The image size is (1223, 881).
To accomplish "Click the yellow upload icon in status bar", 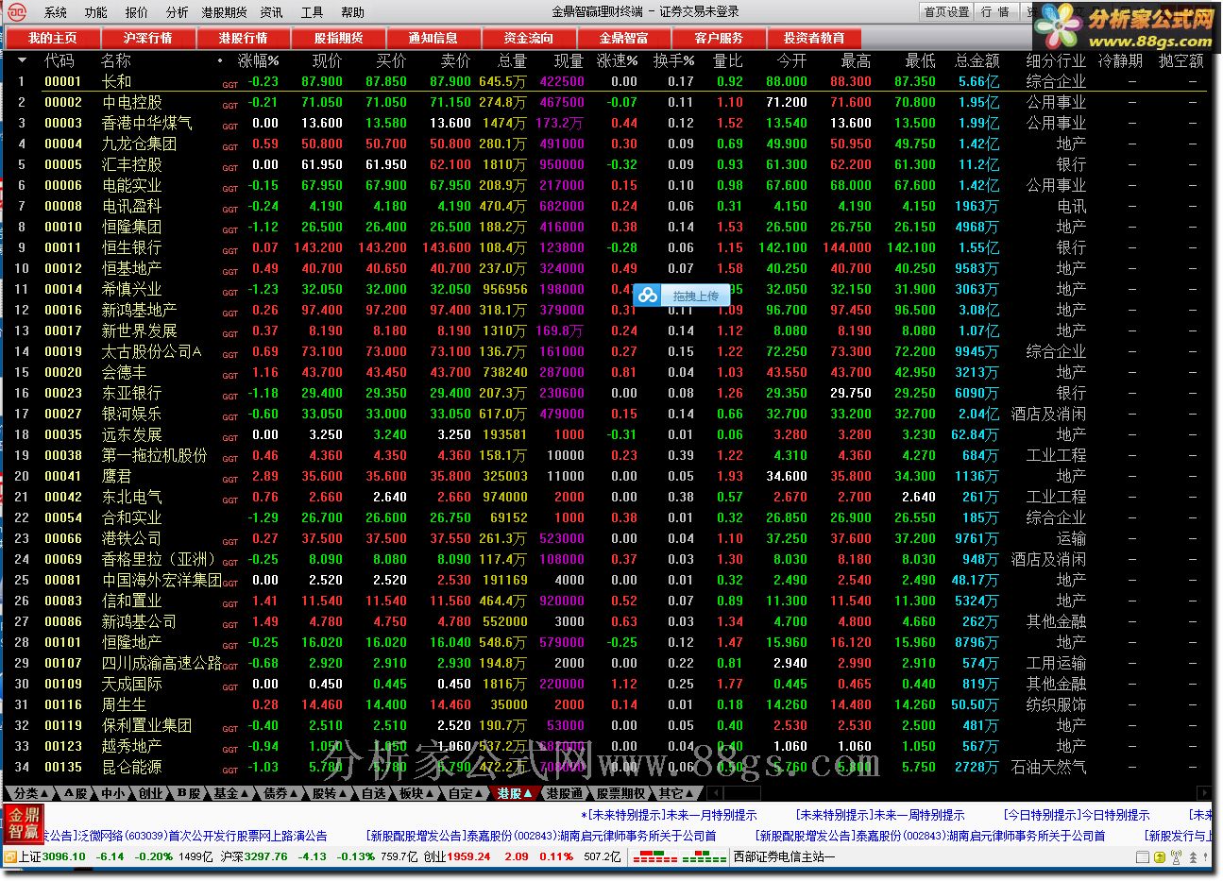I will (1160, 857).
